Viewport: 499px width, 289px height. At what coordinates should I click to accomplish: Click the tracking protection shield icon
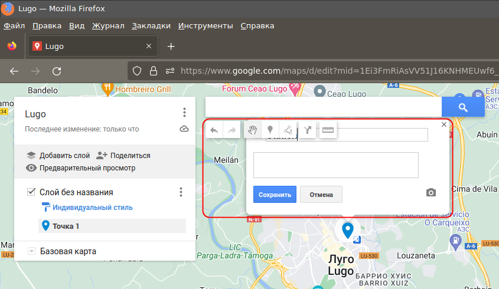coord(137,71)
